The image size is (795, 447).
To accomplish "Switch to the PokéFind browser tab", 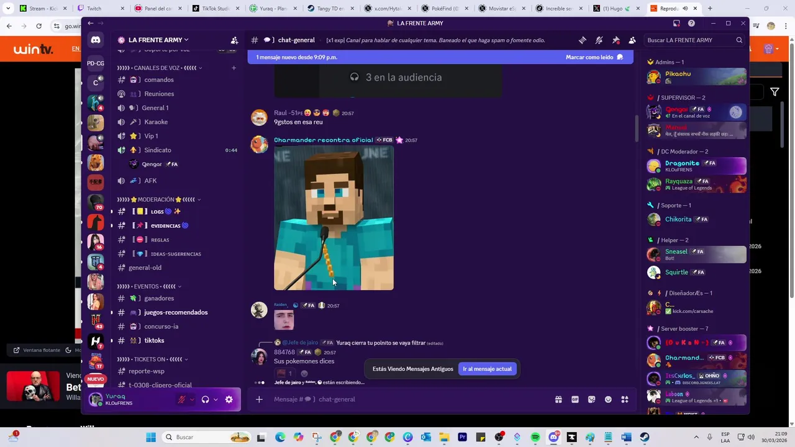I will tap(445, 8).
